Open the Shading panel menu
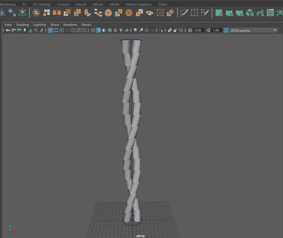The width and height of the screenshot is (283, 238). coord(22,25)
